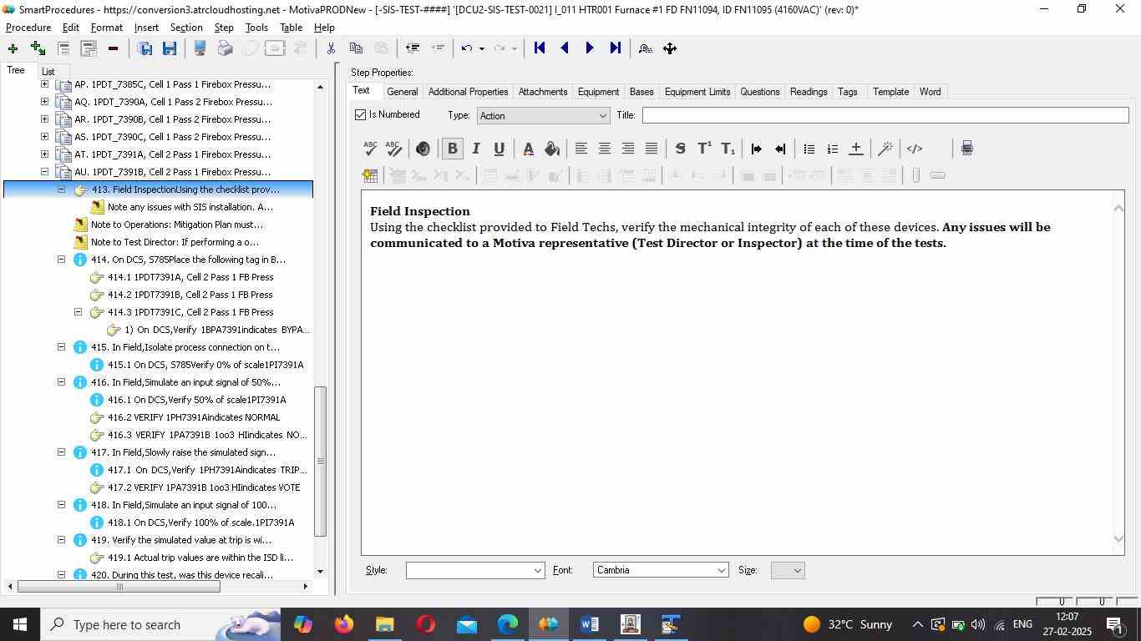
Task: Open the Font dropdown showing Cambria
Action: point(660,570)
